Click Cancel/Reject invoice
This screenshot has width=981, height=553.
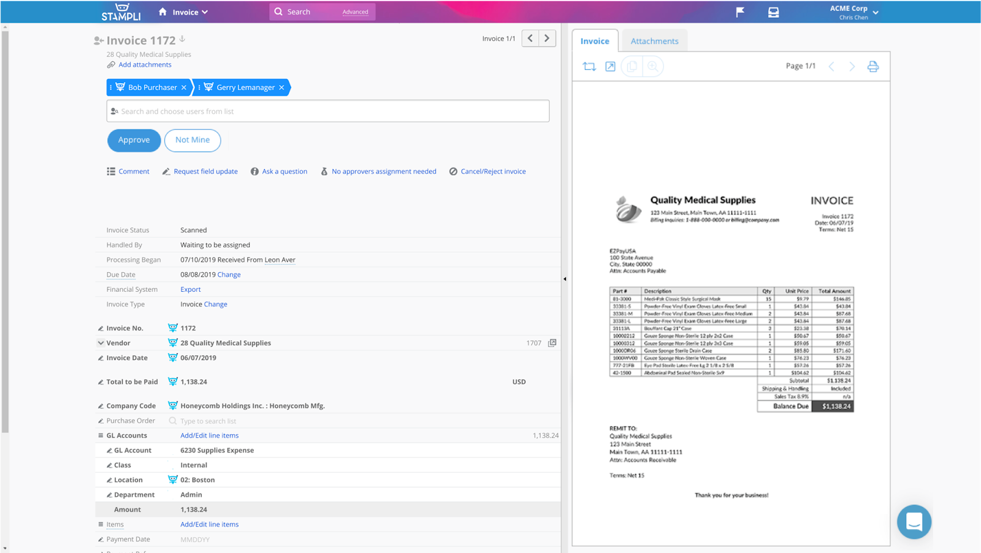[x=493, y=172]
